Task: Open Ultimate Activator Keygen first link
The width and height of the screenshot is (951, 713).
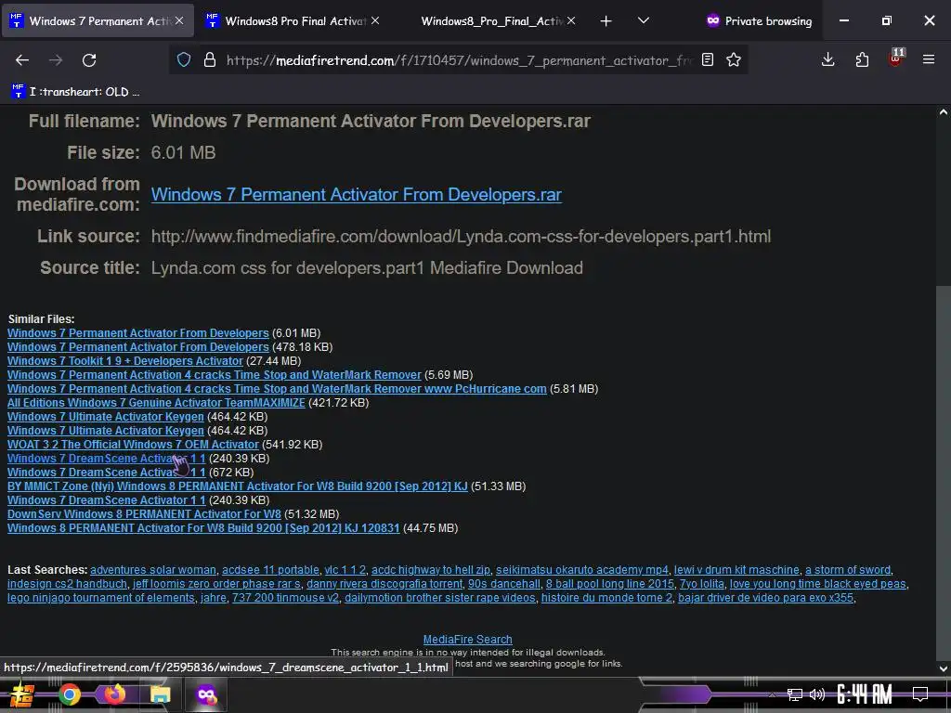Action: click(x=106, y=417)
